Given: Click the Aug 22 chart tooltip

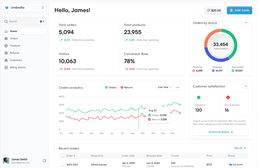Looking at the screenshot, I should (x=158, y=115).
